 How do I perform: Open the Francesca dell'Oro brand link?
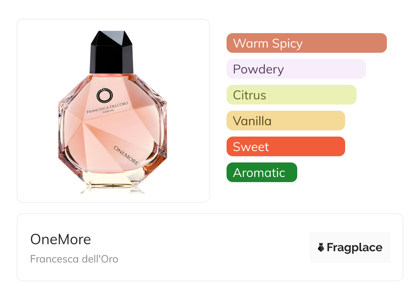click(74, 259)
